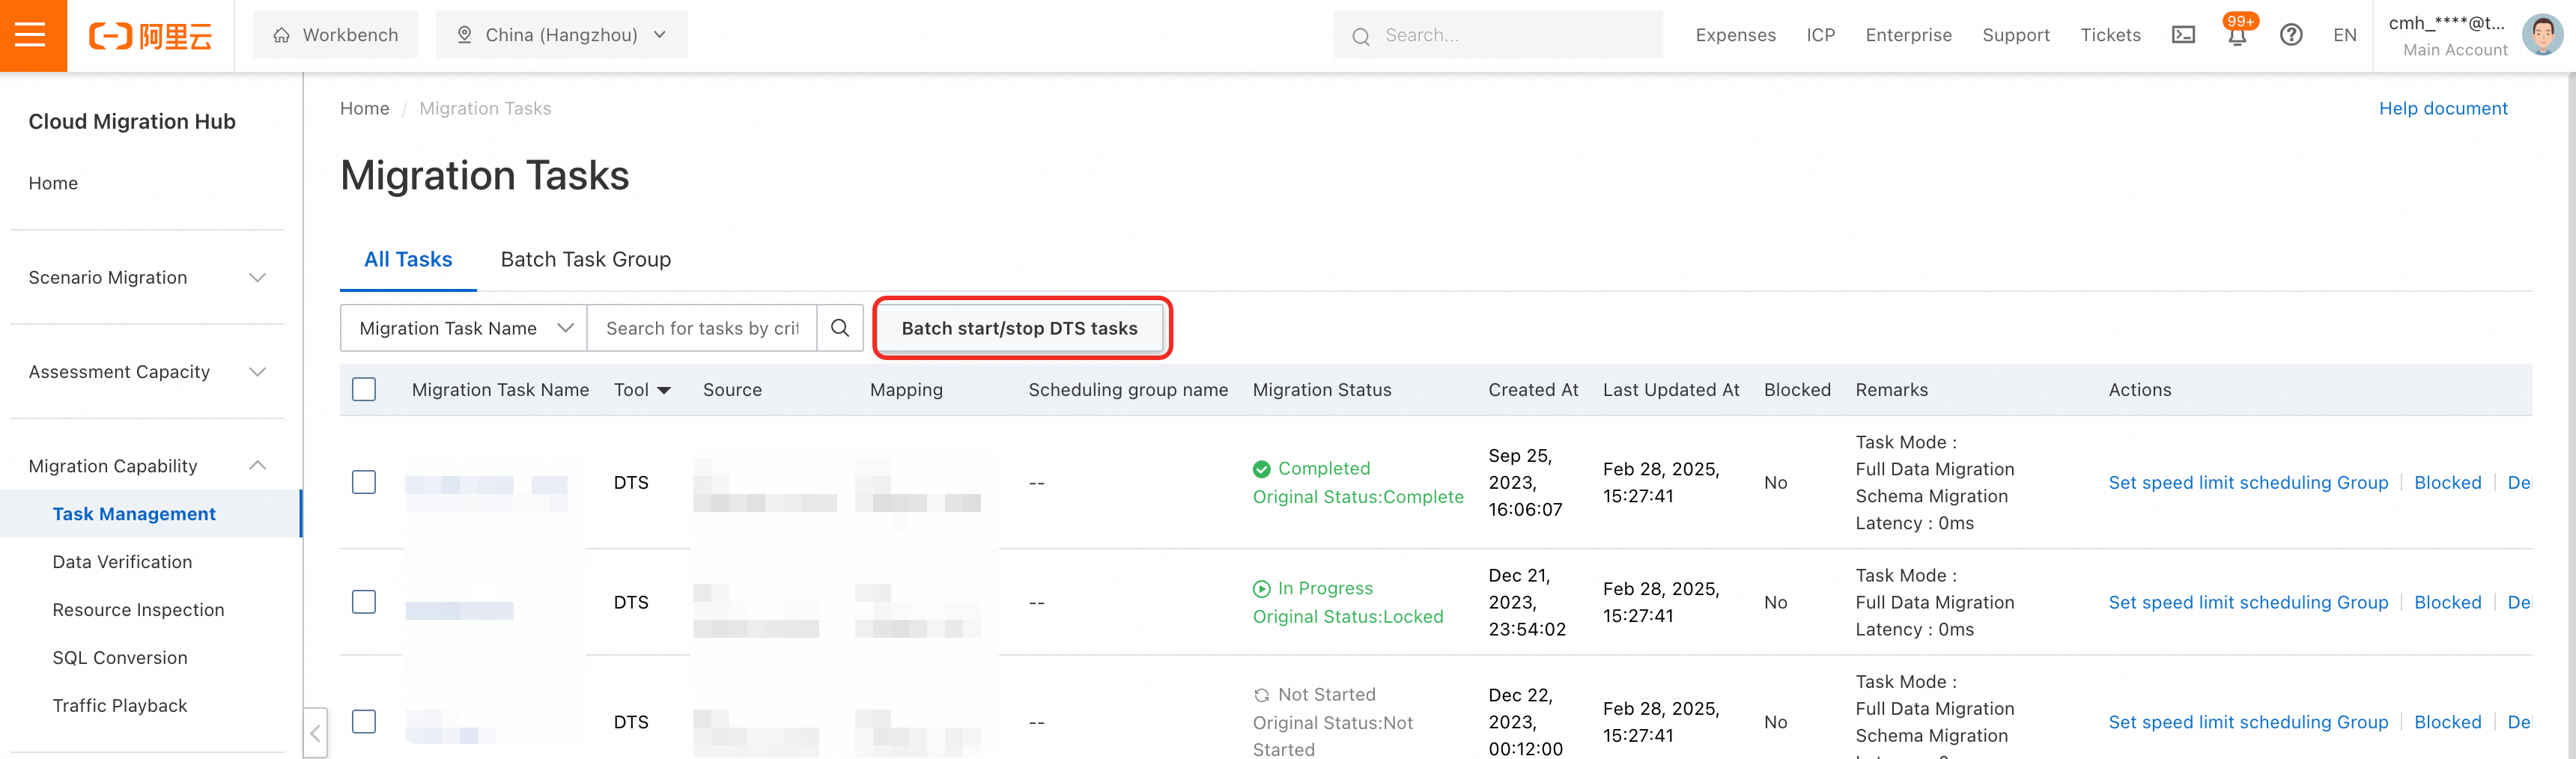This screenshot has height=759, width=2576.
Task: Expand the Assessment Capacity section
Action: 147,371
